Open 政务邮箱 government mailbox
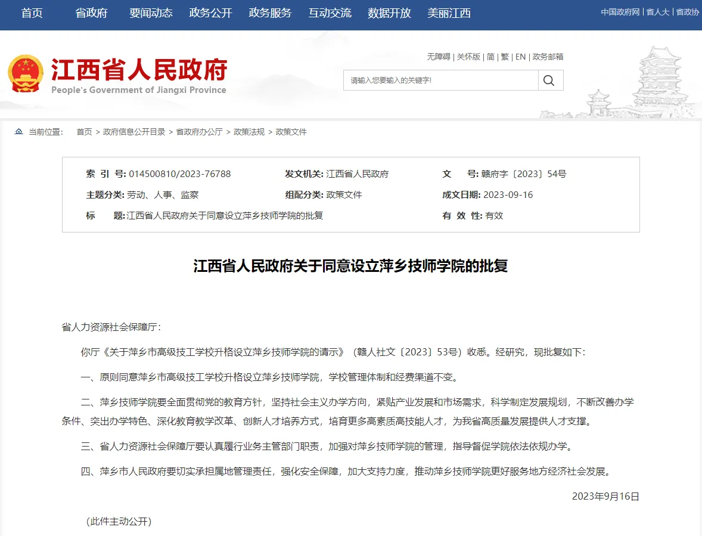 click(547, 57)
